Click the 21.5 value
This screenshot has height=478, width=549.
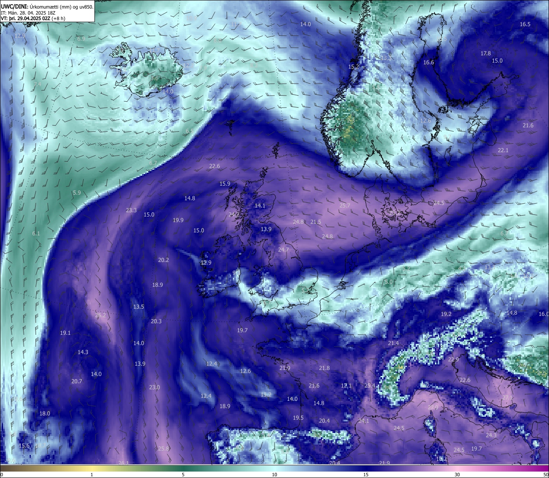[316, 222]
